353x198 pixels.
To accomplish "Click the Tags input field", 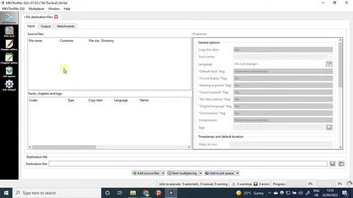I will (x=279, y=127).
